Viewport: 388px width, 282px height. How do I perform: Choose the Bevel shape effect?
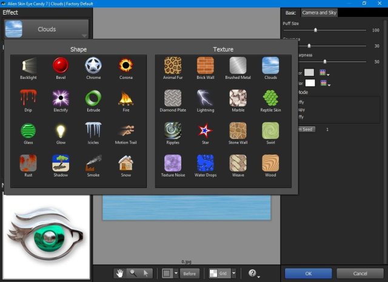[61, 65]
